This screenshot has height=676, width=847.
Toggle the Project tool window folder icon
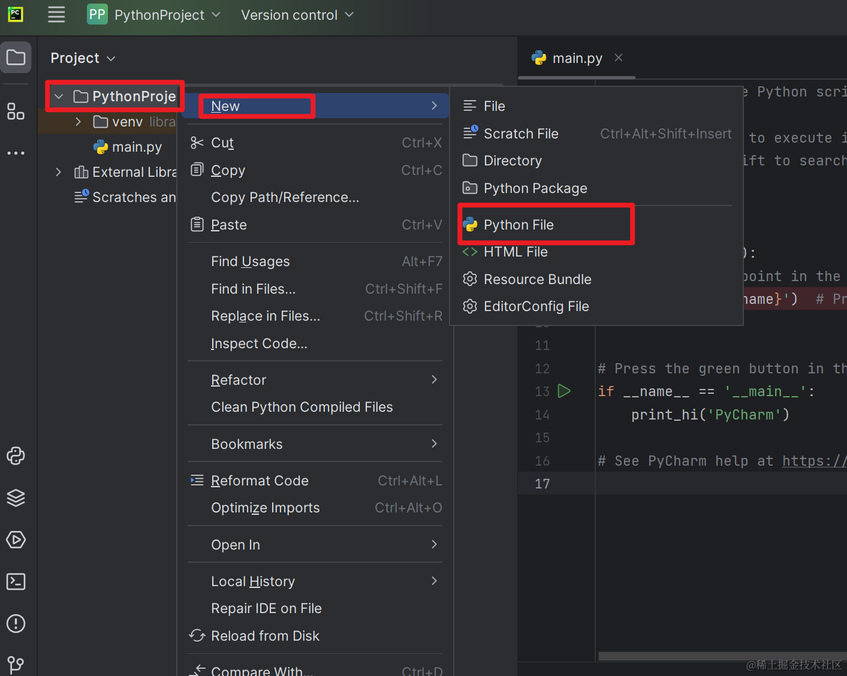16,58
